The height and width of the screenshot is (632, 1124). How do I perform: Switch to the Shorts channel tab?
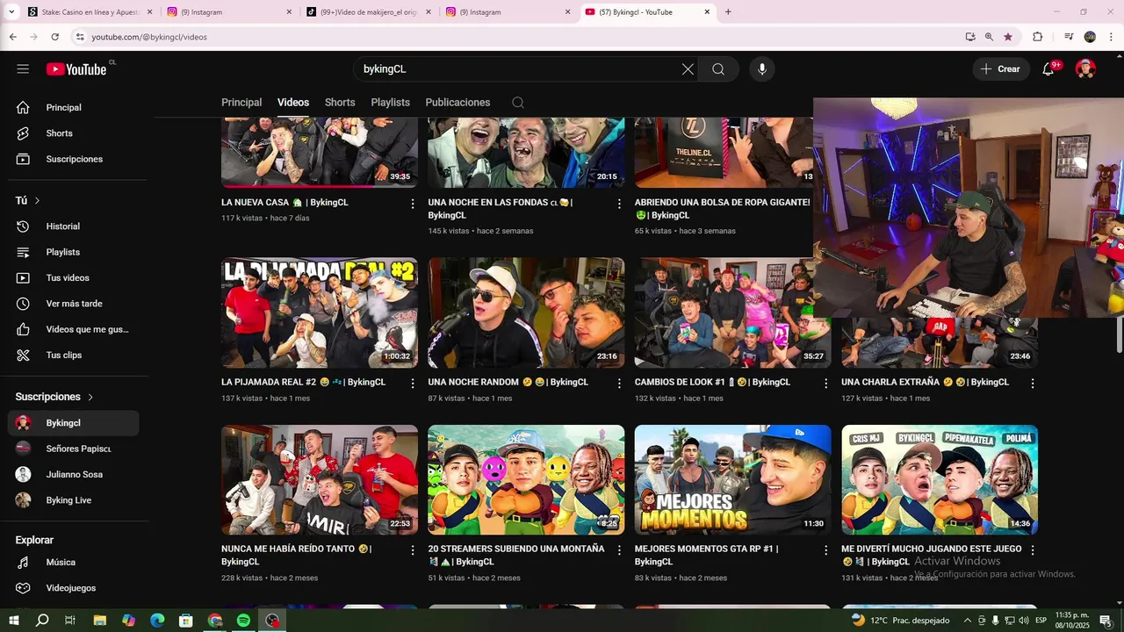click(x=340, y=103)
